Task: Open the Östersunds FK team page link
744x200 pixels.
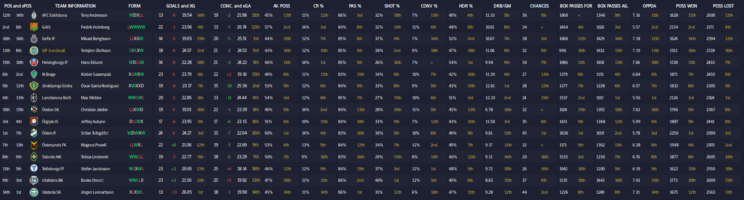Action: [54, 145]
